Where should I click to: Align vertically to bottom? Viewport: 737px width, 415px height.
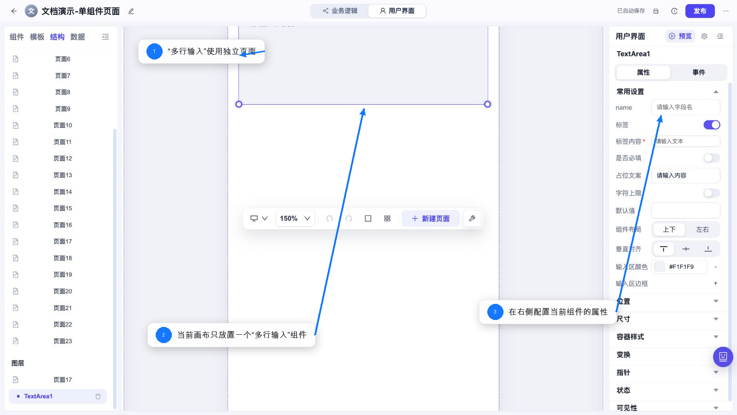click(x=708, y=249)
